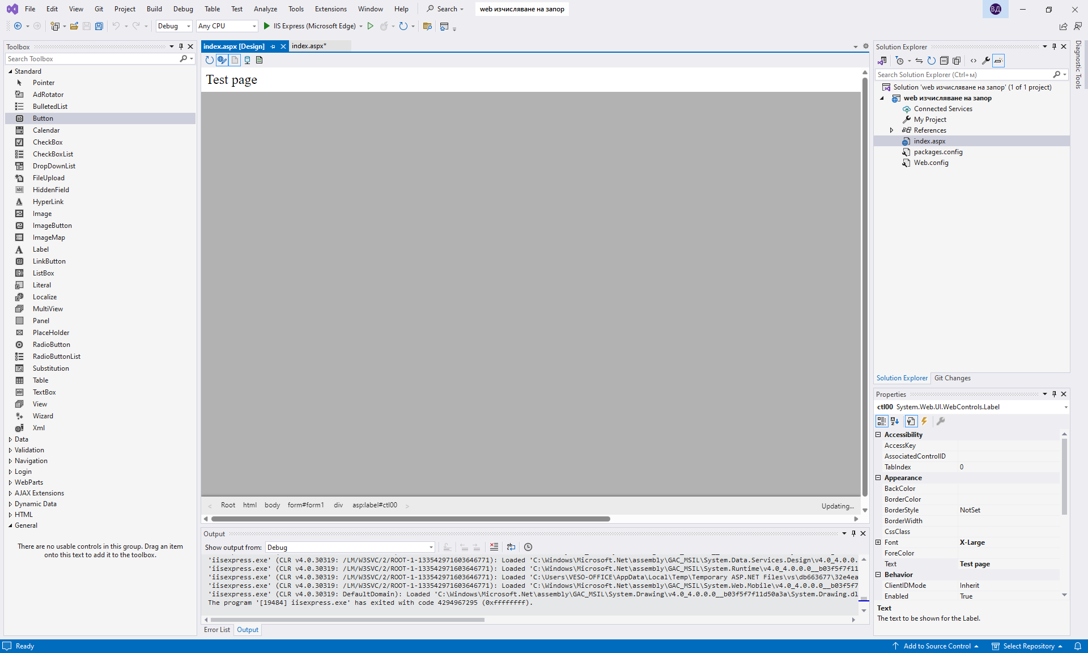Pin the Toolbox panel with pushpin icon
Viewport: 1088px width, 653px height.
(181, 46)
